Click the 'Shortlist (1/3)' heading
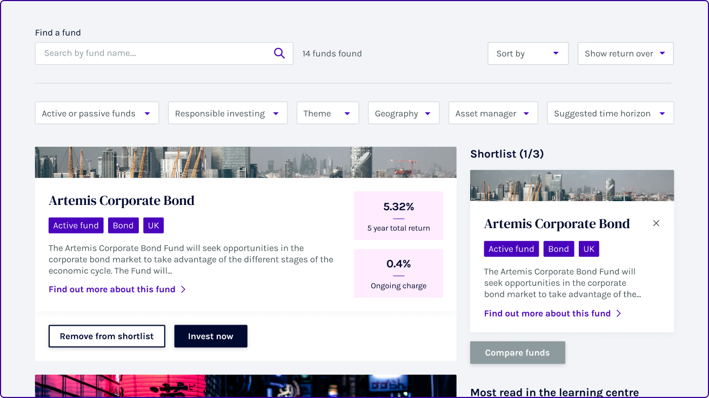This screenshot has width=709, height=398. (x=507, y=154)
